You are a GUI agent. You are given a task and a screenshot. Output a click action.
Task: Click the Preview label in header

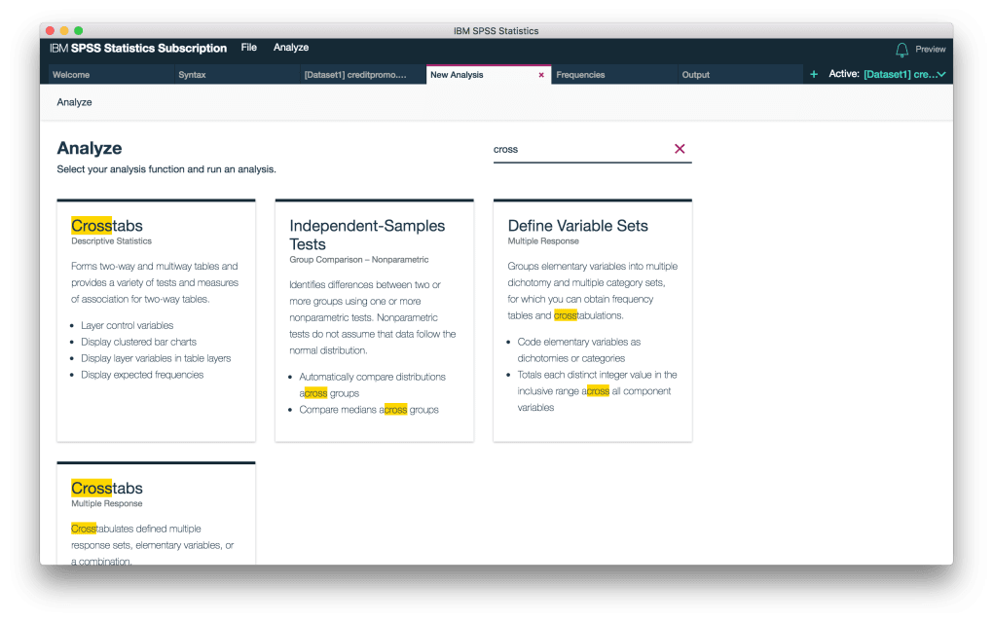[x=931, y=50]
